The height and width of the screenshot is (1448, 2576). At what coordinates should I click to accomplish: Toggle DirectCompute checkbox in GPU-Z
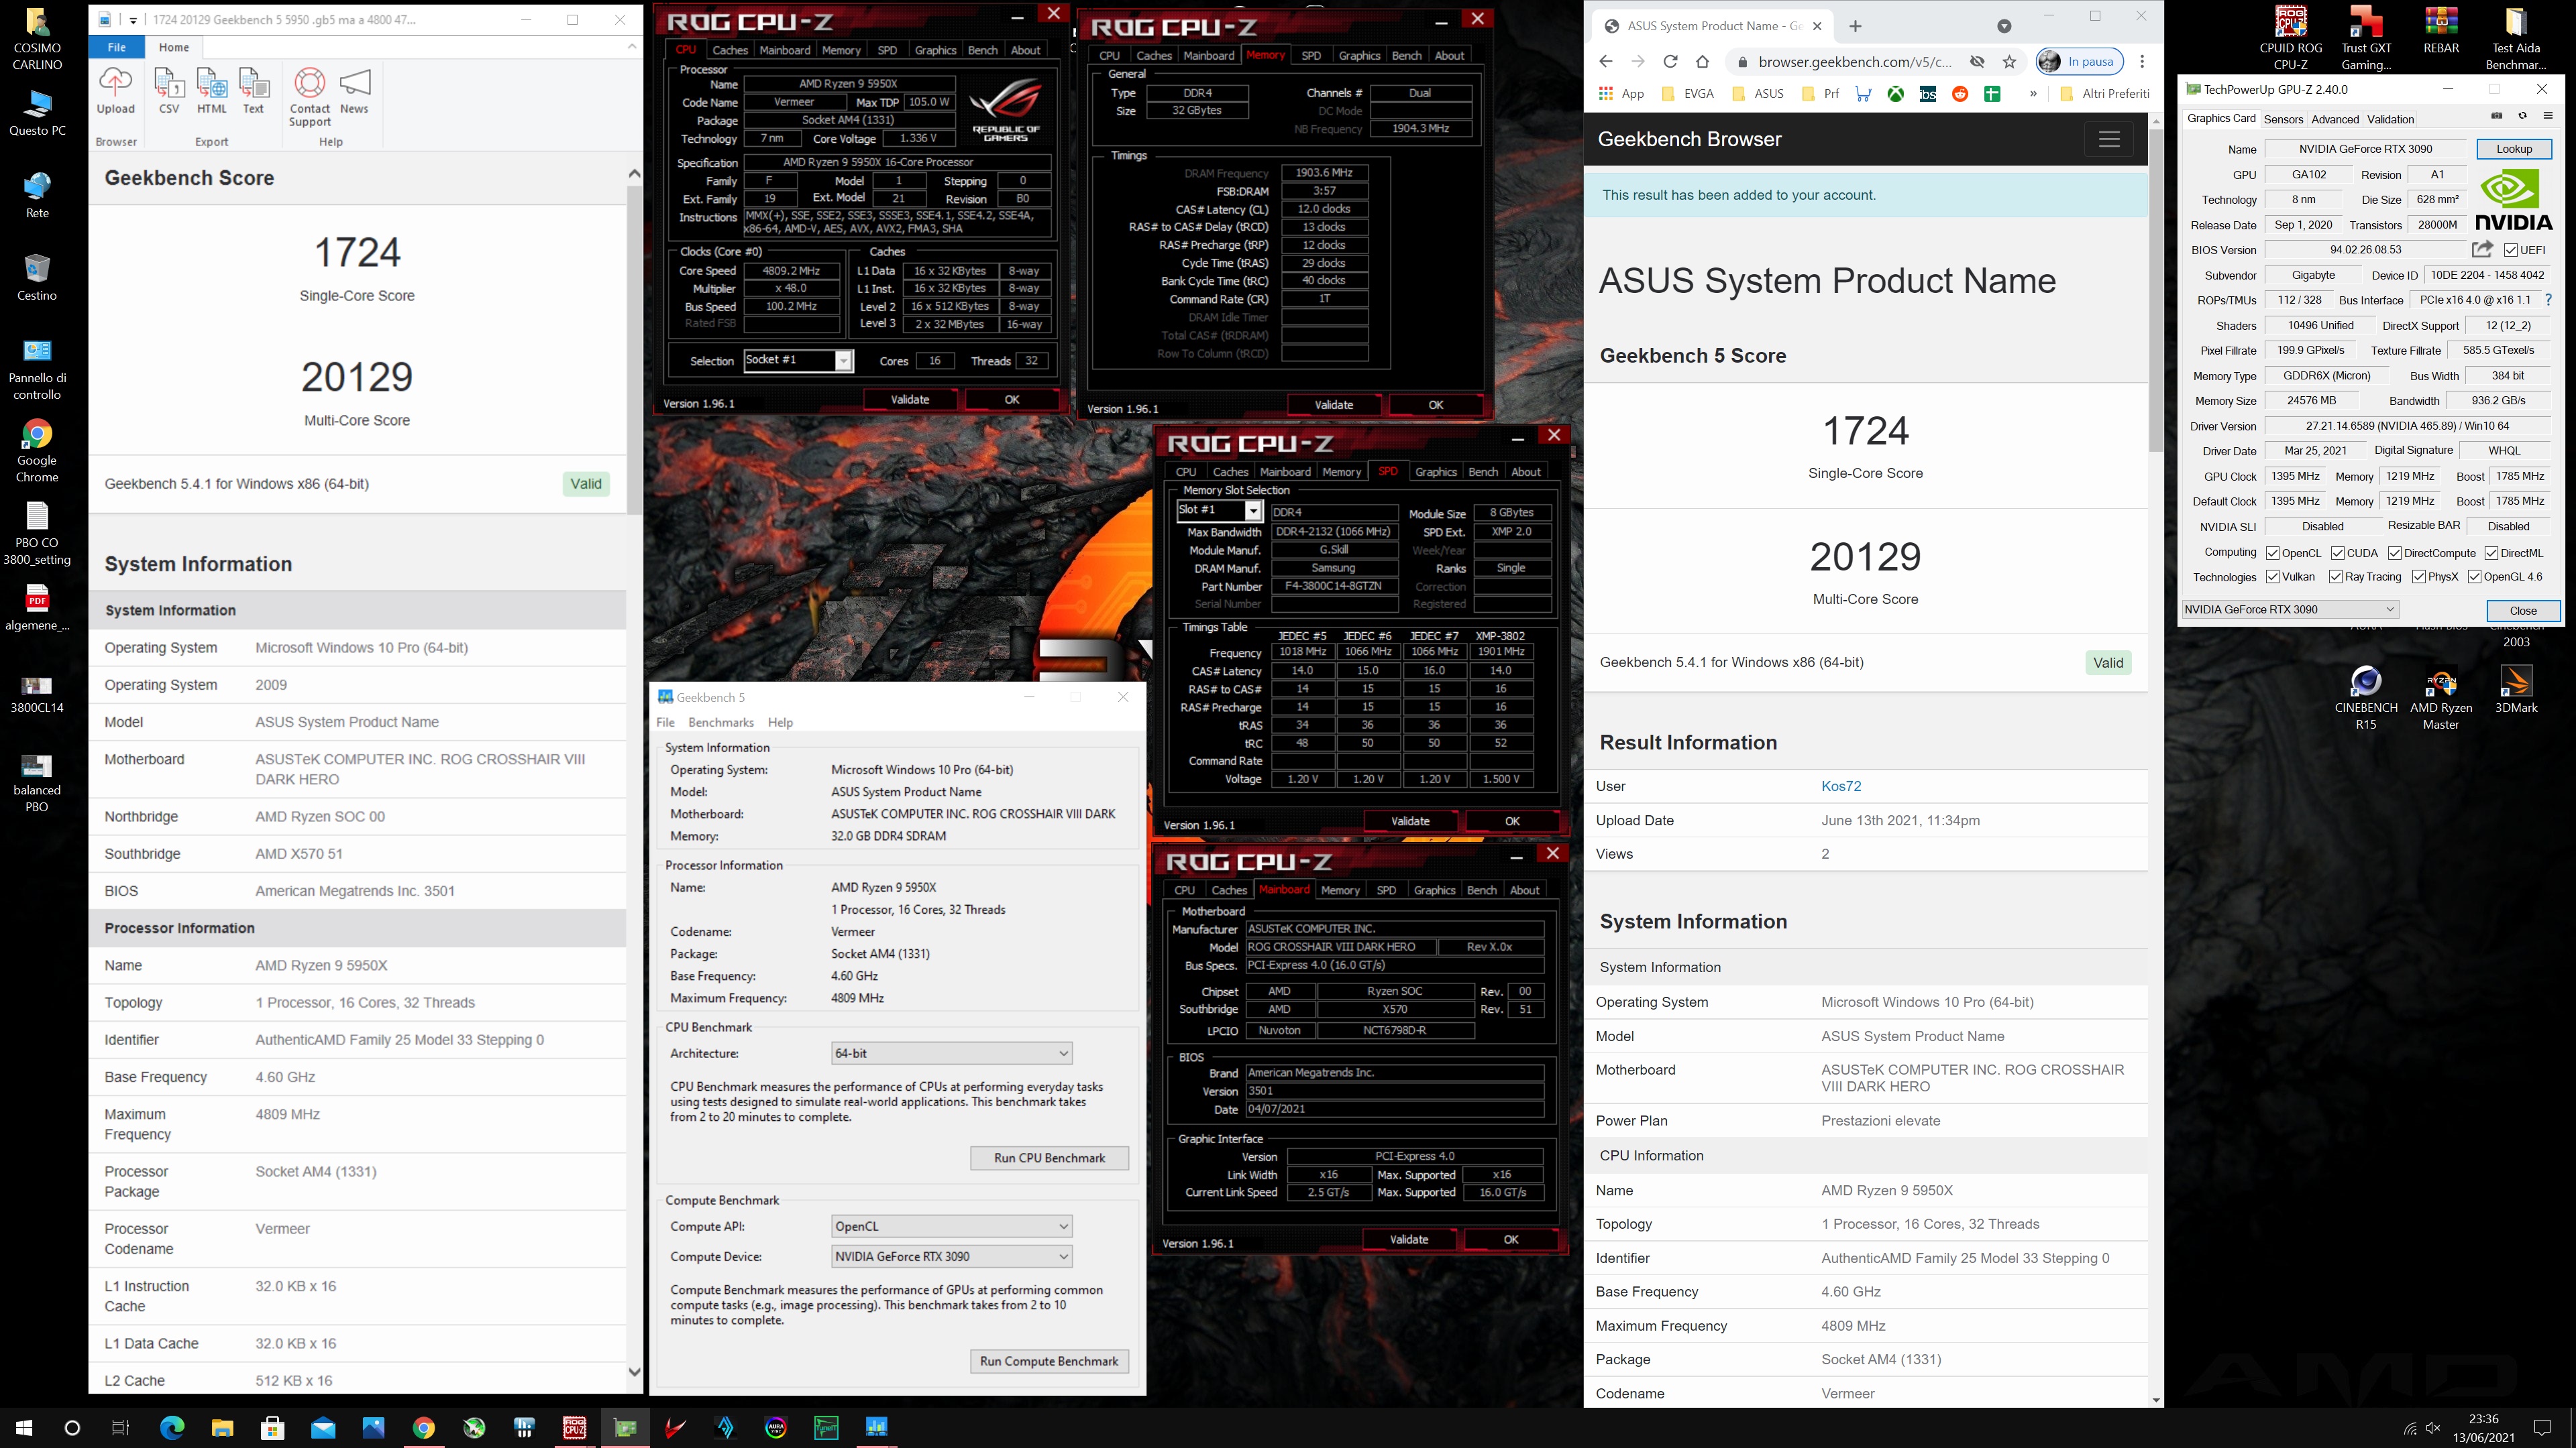2395,554
